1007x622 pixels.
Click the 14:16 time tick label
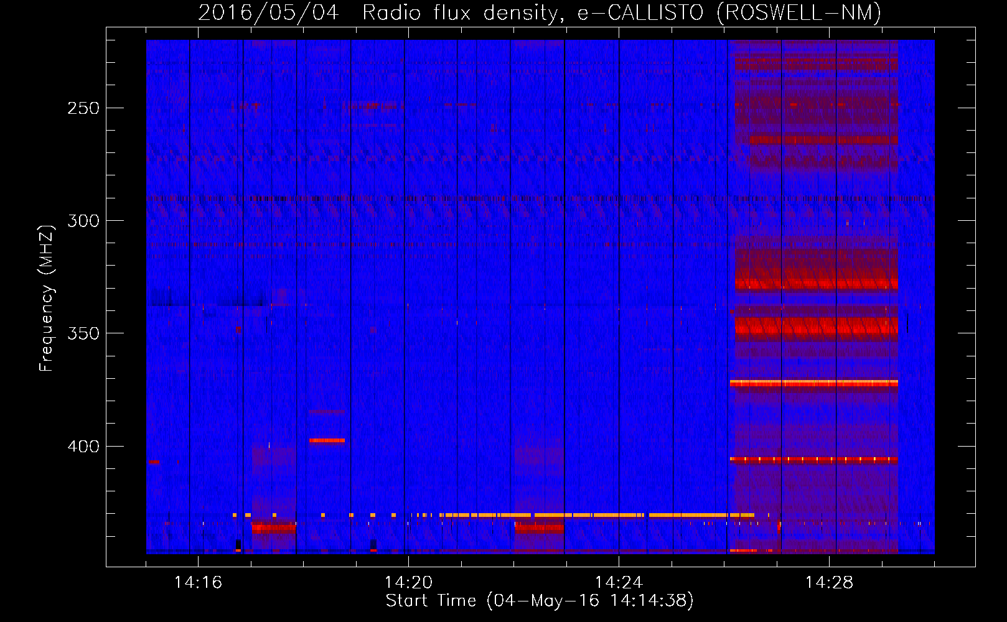198,582
